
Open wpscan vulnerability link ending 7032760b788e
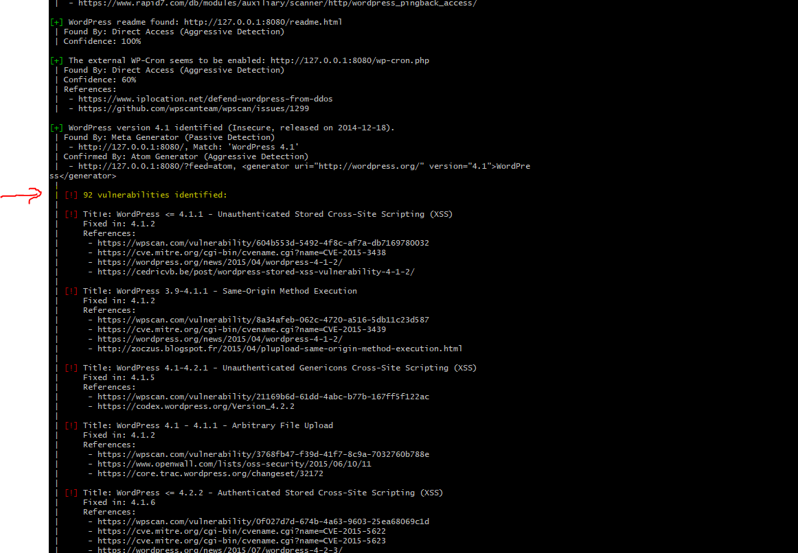click(263, 454)
